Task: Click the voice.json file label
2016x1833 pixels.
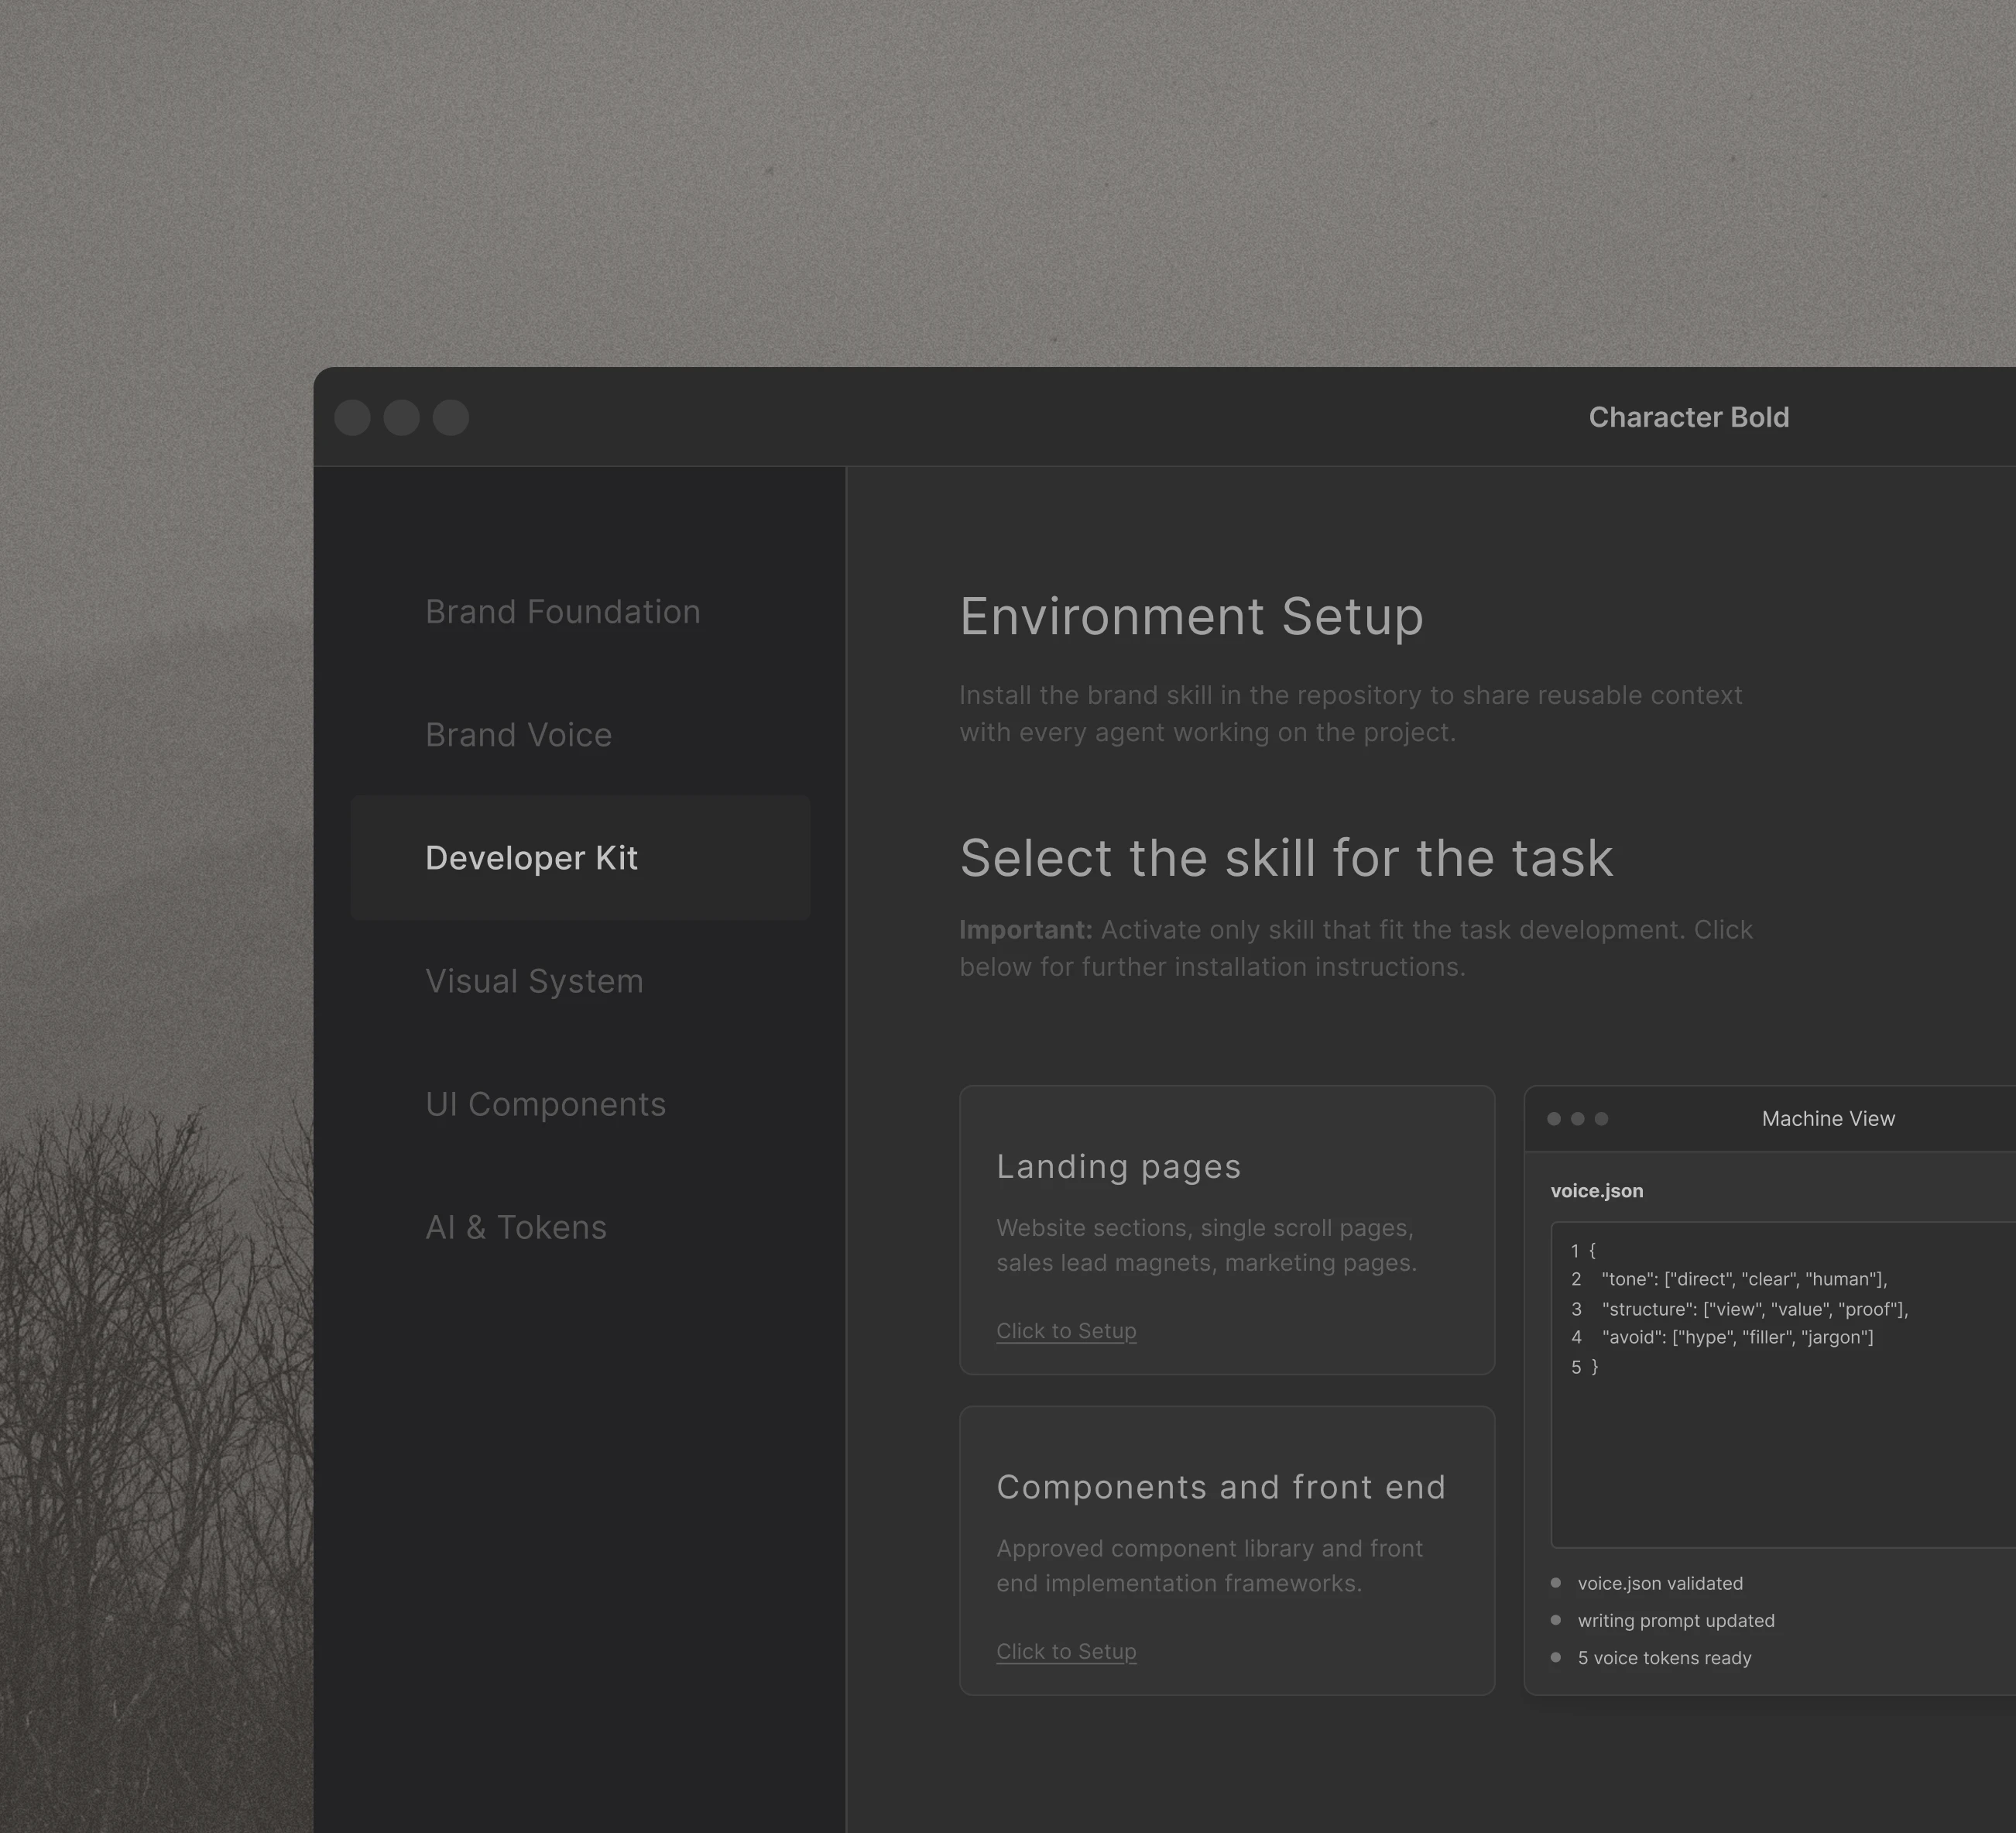Action: (x=1597, y=1191)
